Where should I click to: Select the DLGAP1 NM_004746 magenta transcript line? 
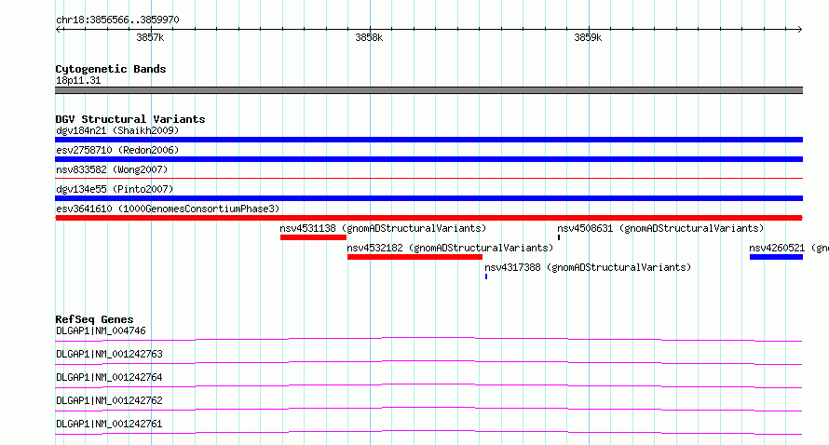(x=428, y=339)
